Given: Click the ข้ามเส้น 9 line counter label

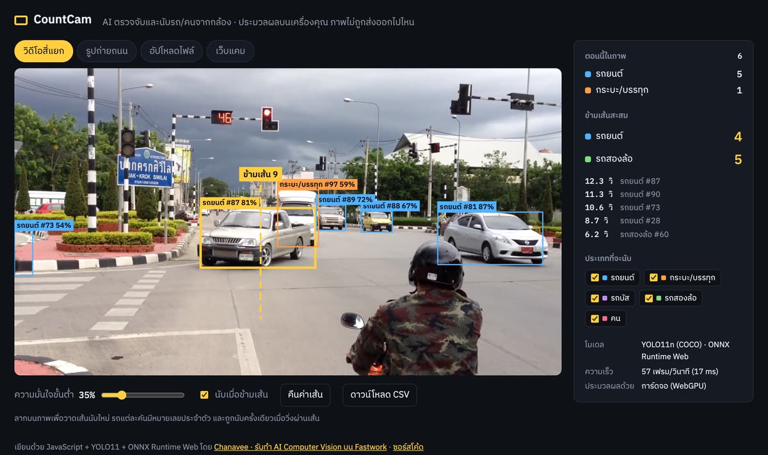Looking at the screenshot, I should [x=260, y=174].
